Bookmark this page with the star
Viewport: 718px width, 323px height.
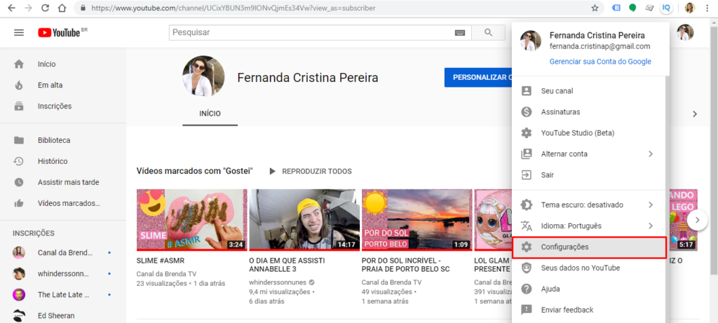tap(595, 8)
